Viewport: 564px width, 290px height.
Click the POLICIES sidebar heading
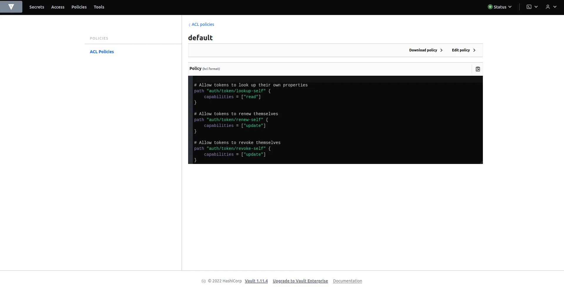pyautogui.click(x=99, y=38)
